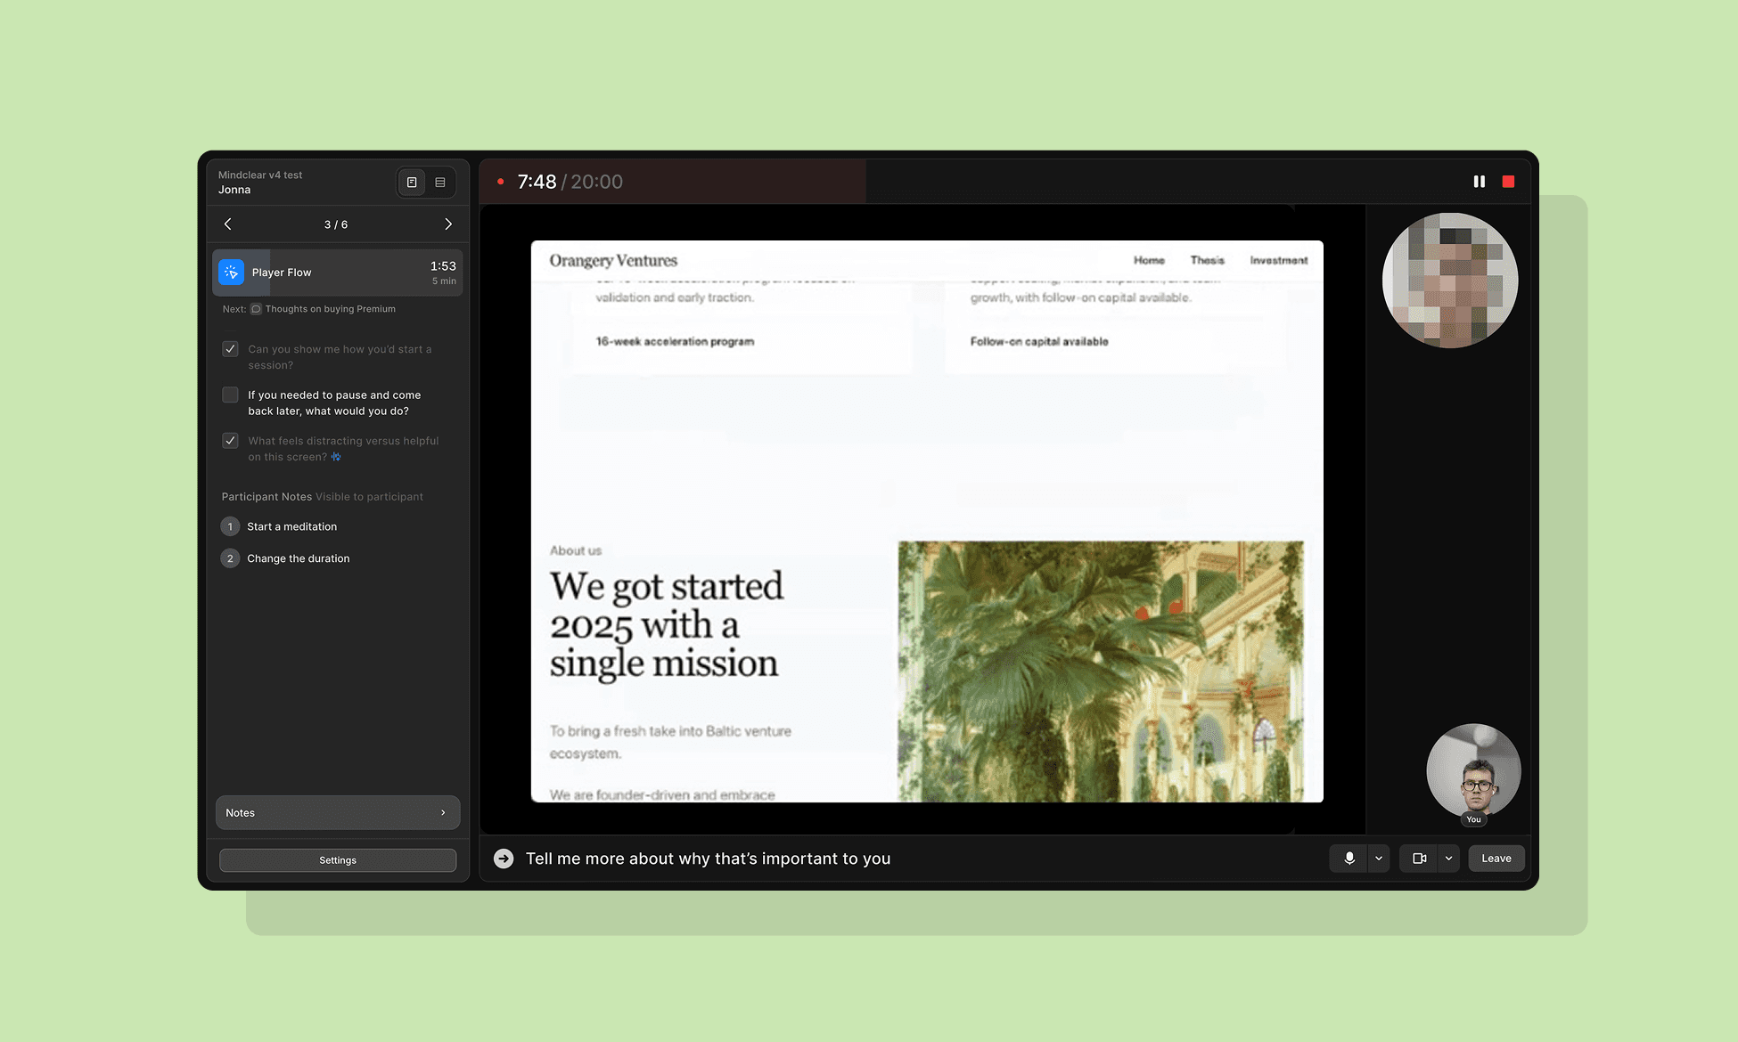Click the '7:48' elapsed recording time
1738x1042 pixels.
click(537, 182)
